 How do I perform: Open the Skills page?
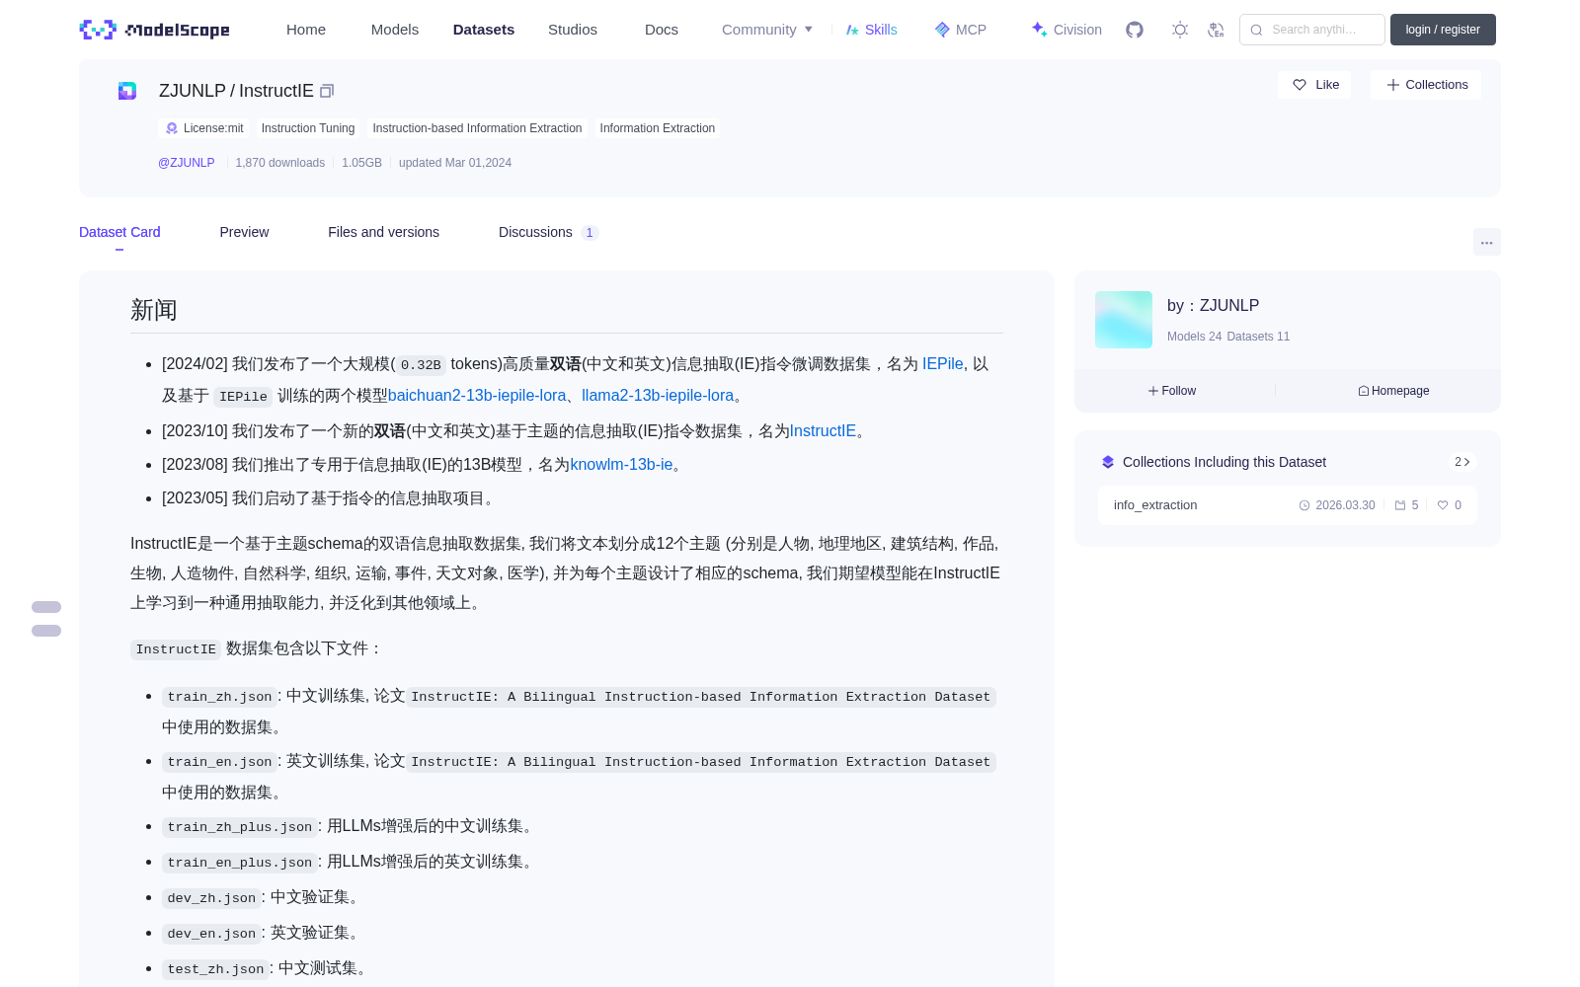(x=871, y=30)
